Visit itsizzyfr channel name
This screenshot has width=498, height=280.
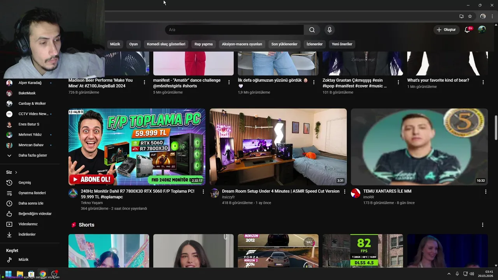click(x=228, y=197)
